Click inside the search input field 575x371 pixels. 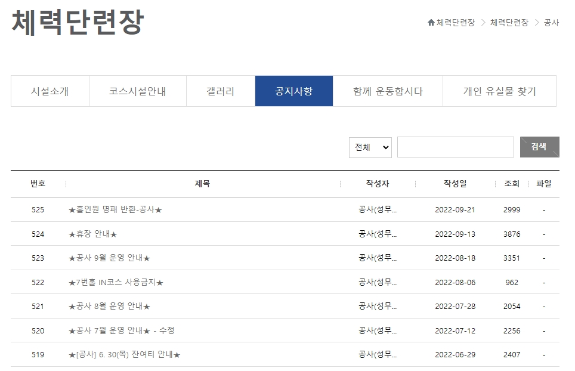[455, 146]
